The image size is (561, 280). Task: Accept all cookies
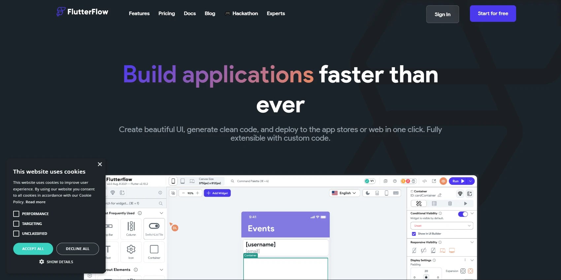click(x=33, y=249)
